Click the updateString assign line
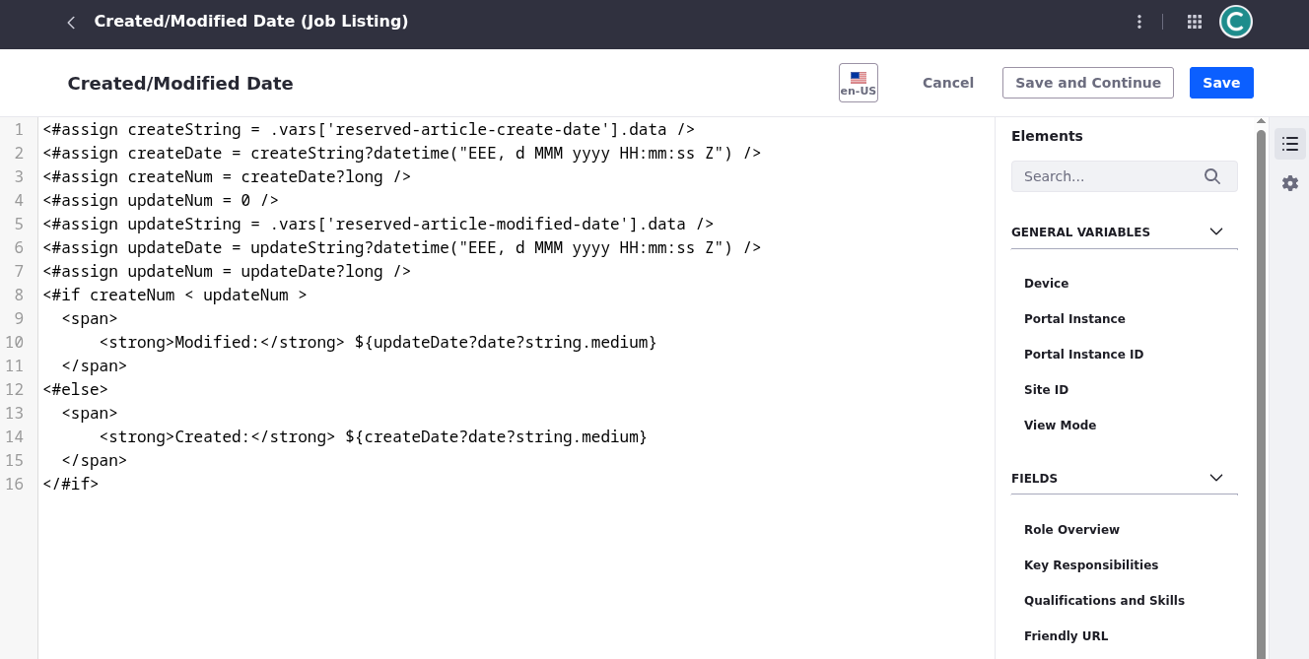 point(378,224)
